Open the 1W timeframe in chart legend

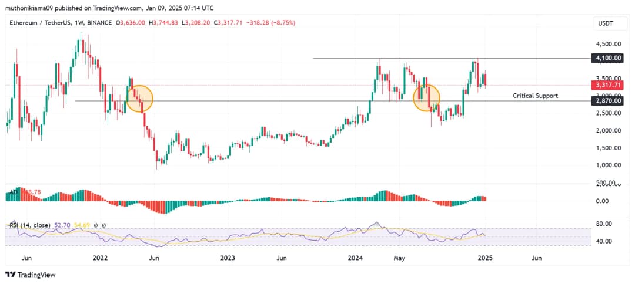80,23
